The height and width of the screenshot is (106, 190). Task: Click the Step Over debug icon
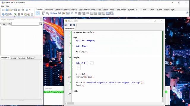[29, 14]
